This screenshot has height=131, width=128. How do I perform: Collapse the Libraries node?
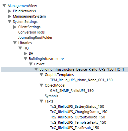pyautogui.click(x=15, y=43)
